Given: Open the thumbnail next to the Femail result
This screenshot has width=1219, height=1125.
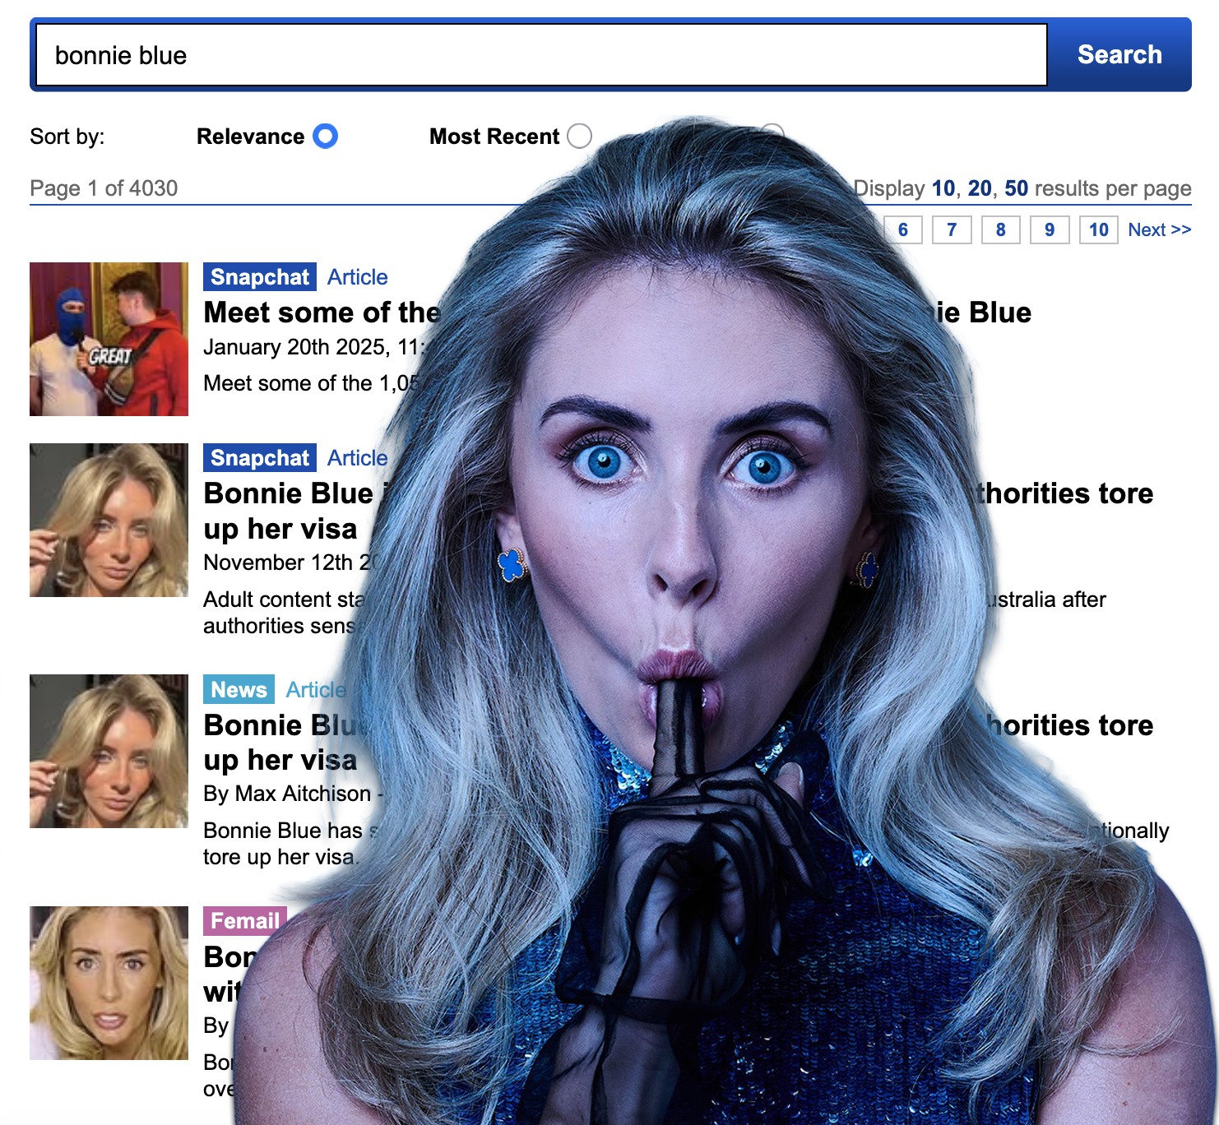Looking at the screenshot, I should click(109, 983).
